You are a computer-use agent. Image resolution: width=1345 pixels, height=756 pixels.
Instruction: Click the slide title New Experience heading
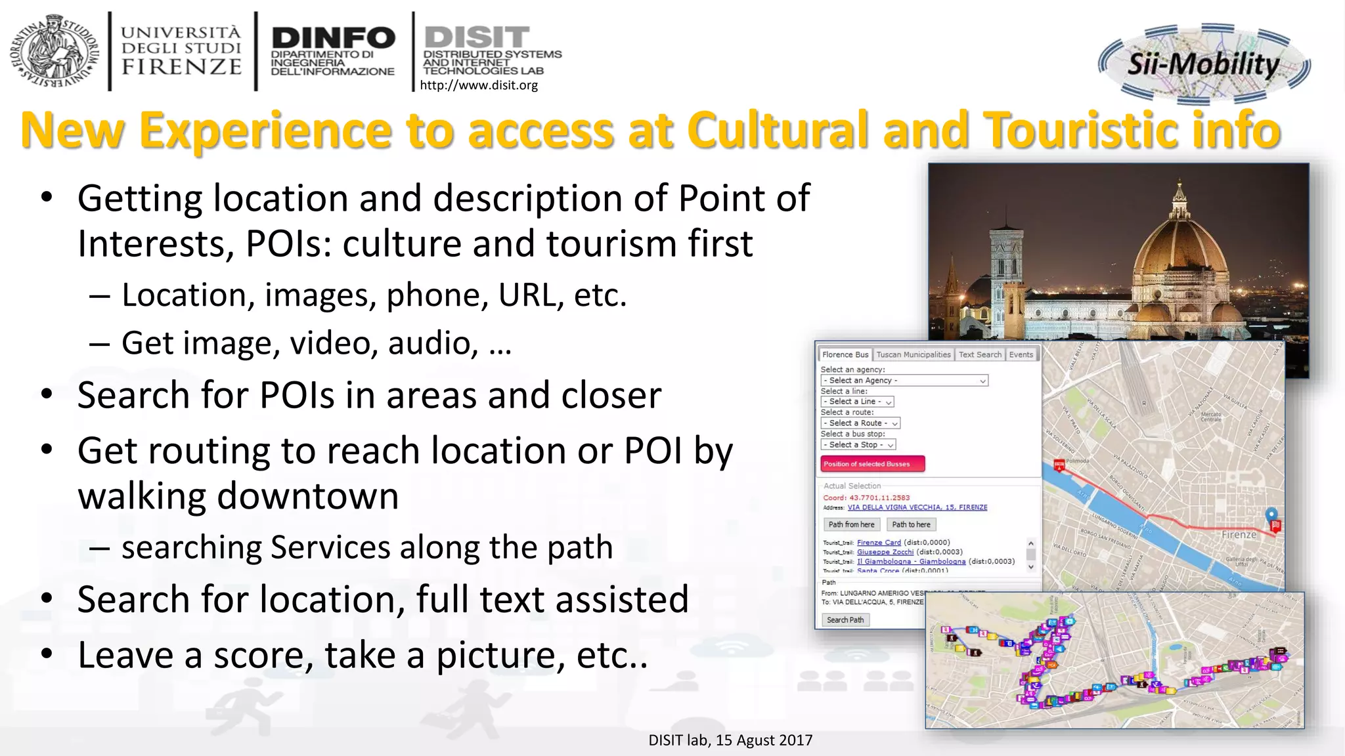click(x=651, y=129)
